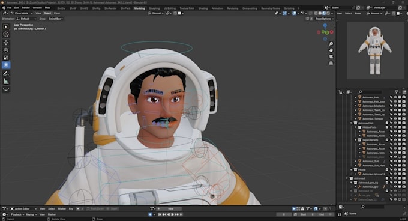Select the Scale tool
This screenshot has height=221, width=408.
(6, 58)
